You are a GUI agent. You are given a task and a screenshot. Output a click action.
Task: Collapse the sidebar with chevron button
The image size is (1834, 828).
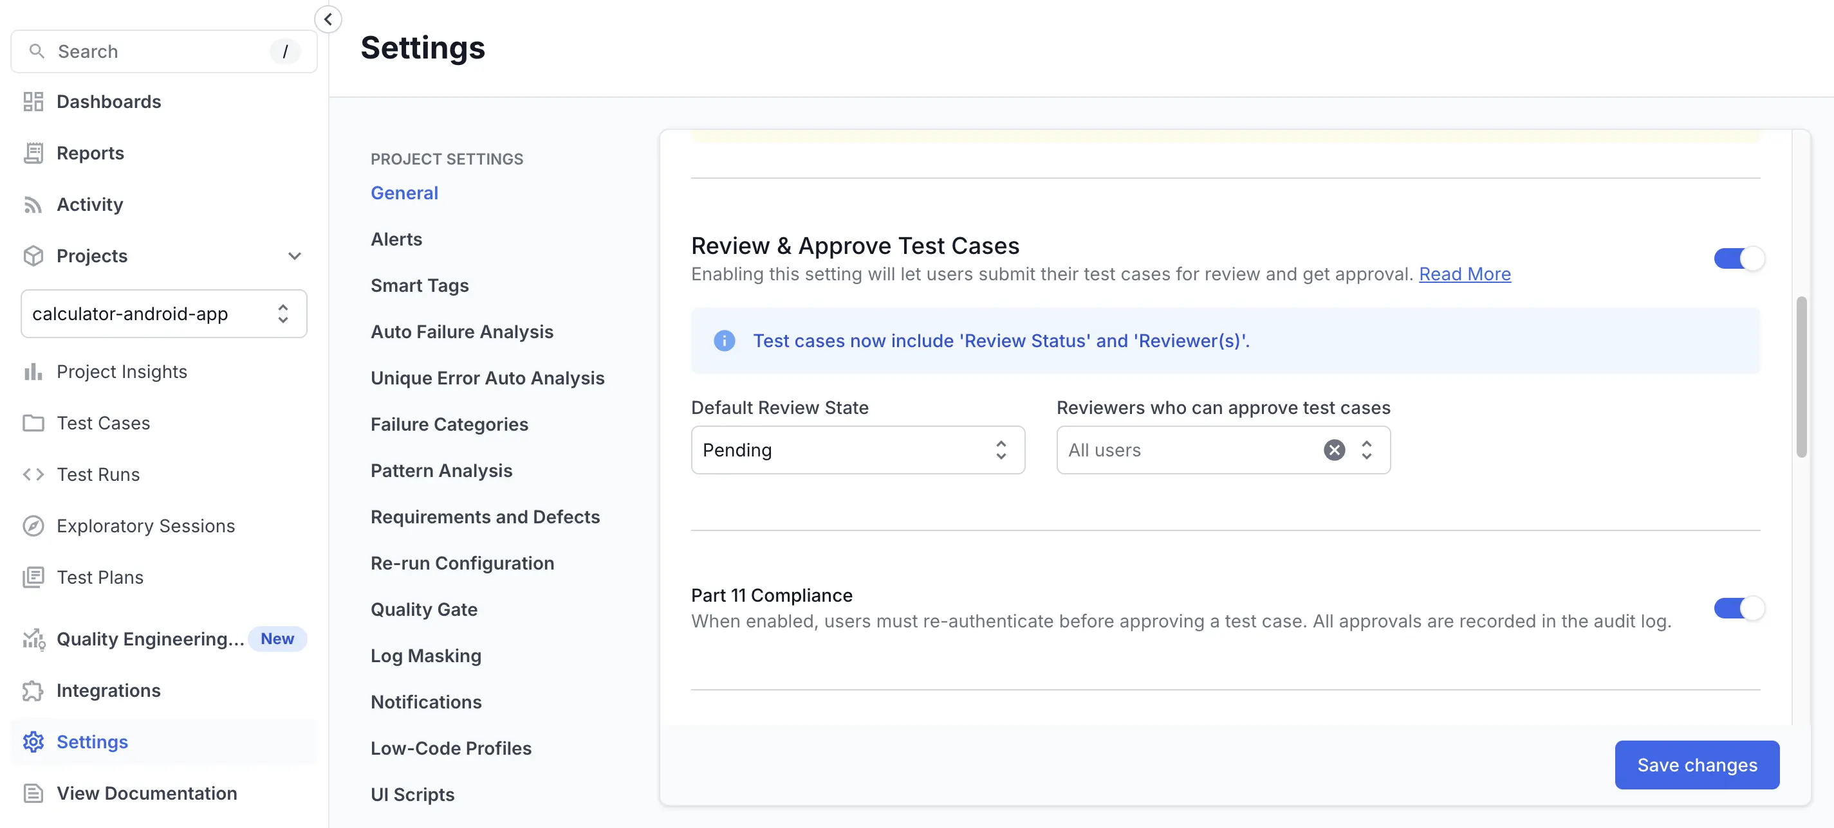[x=328, y=19]
